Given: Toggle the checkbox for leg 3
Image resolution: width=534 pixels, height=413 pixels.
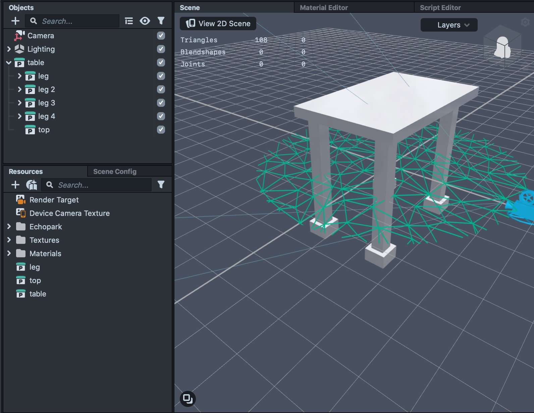Looking at the screenshot, I should coord(161,103).
